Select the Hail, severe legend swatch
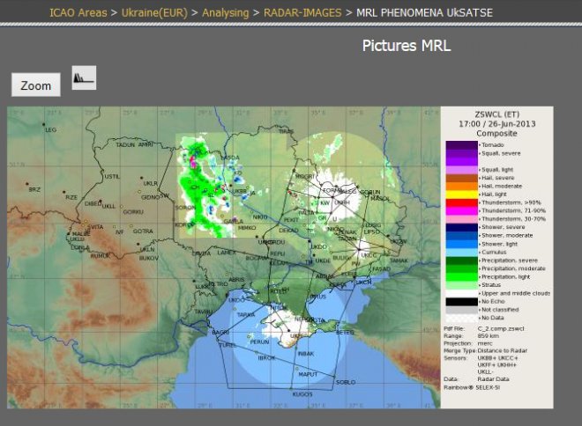The image size is (582, 426). [x=460, y=177]
